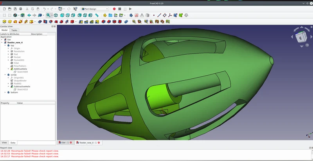Collapse the SubtractiveHelix node
Screen dimensions: 313x161
click(8, 87)
